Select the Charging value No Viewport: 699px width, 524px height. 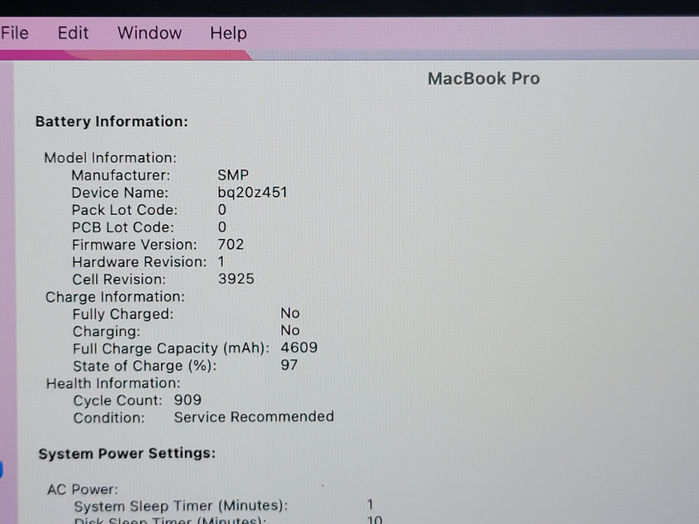pos(290,331)
